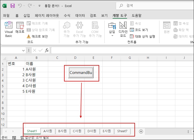The width and height of the screenshot is (194, 140).
Task: Switch to the B사원 sheet tab
Action: (x=63, y=131)
